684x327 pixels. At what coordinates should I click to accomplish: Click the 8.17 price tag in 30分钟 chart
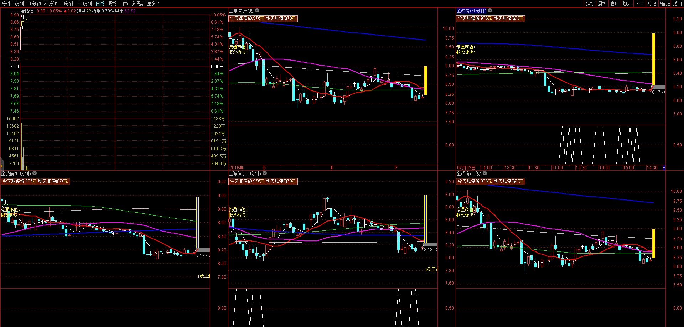coord(659,92)
